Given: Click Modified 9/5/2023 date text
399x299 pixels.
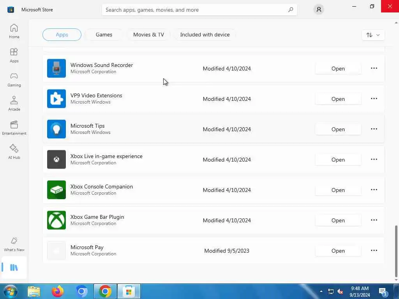Looking at the screenshot, I should coord(227,251).
